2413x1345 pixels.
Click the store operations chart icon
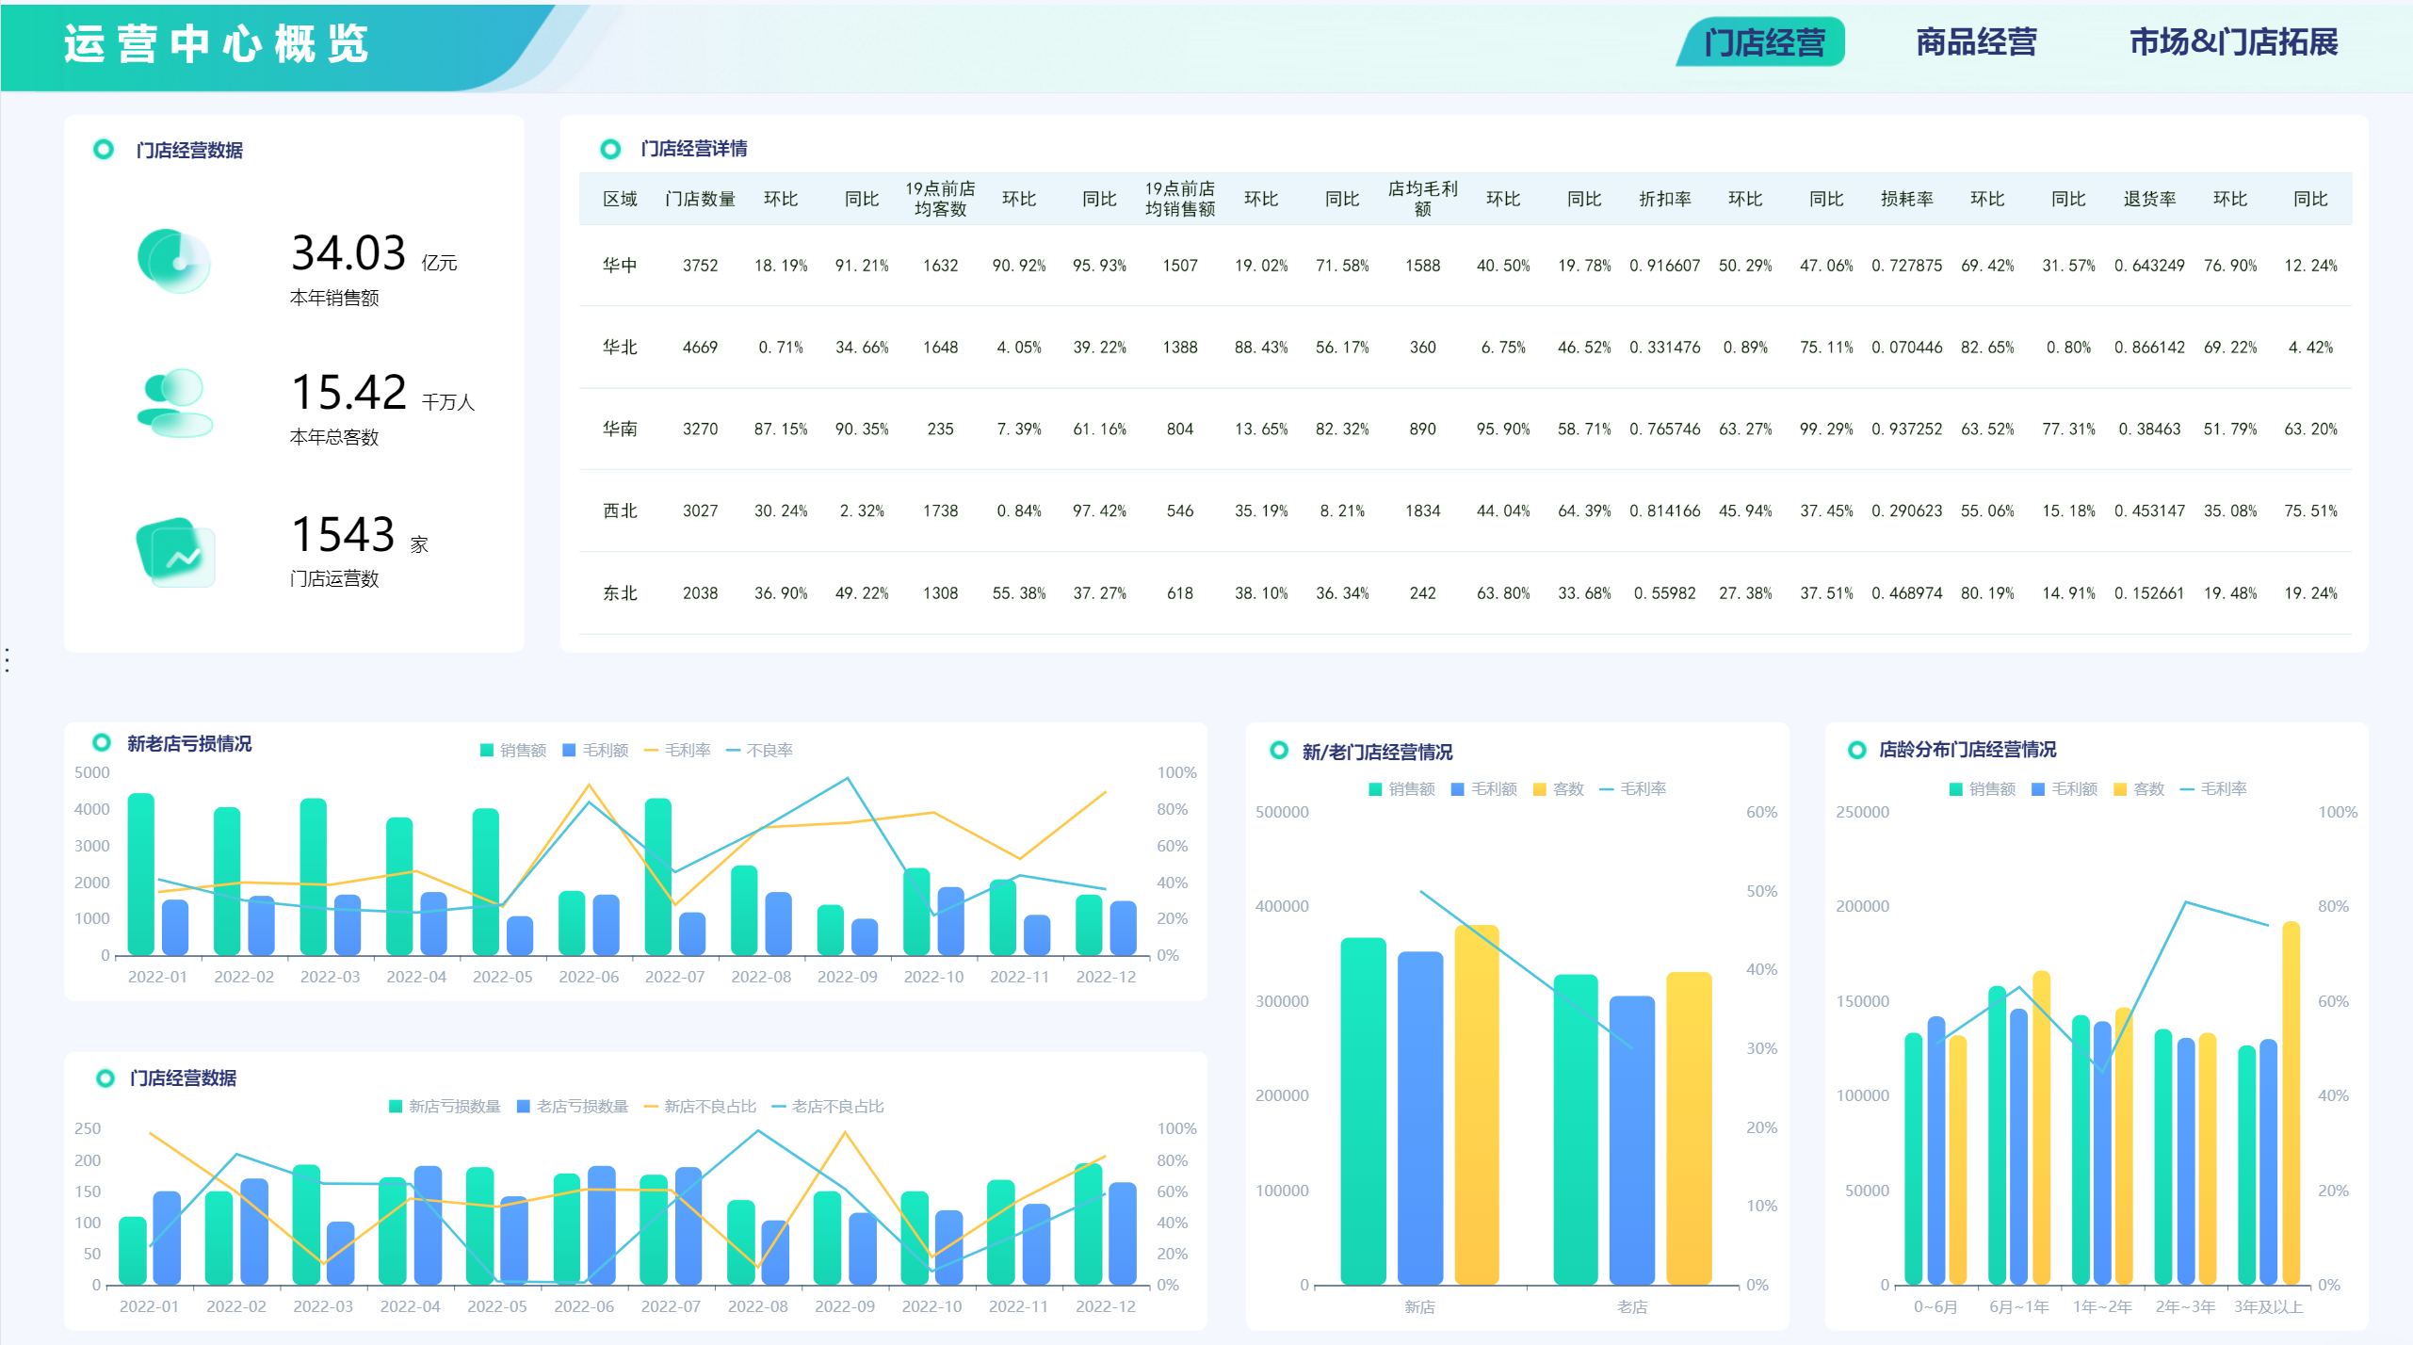click(x=176, y=551)
